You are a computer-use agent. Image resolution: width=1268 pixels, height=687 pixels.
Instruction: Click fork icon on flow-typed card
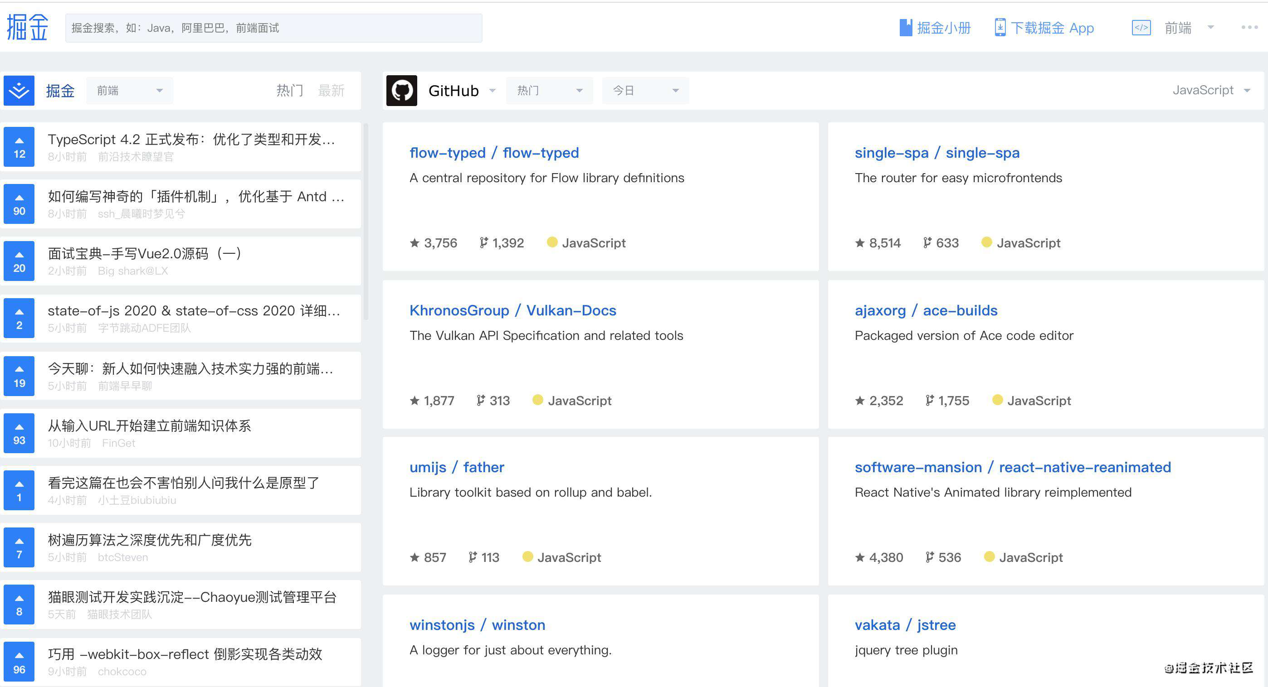point(483,242)
